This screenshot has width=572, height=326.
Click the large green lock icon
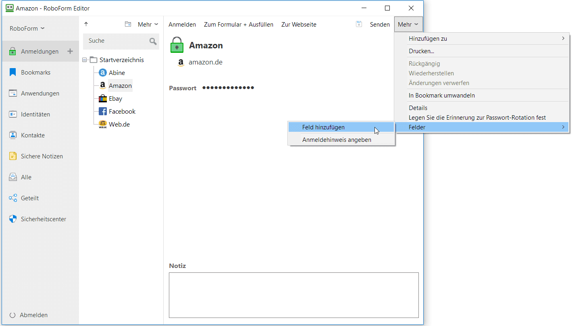(177, 45)
